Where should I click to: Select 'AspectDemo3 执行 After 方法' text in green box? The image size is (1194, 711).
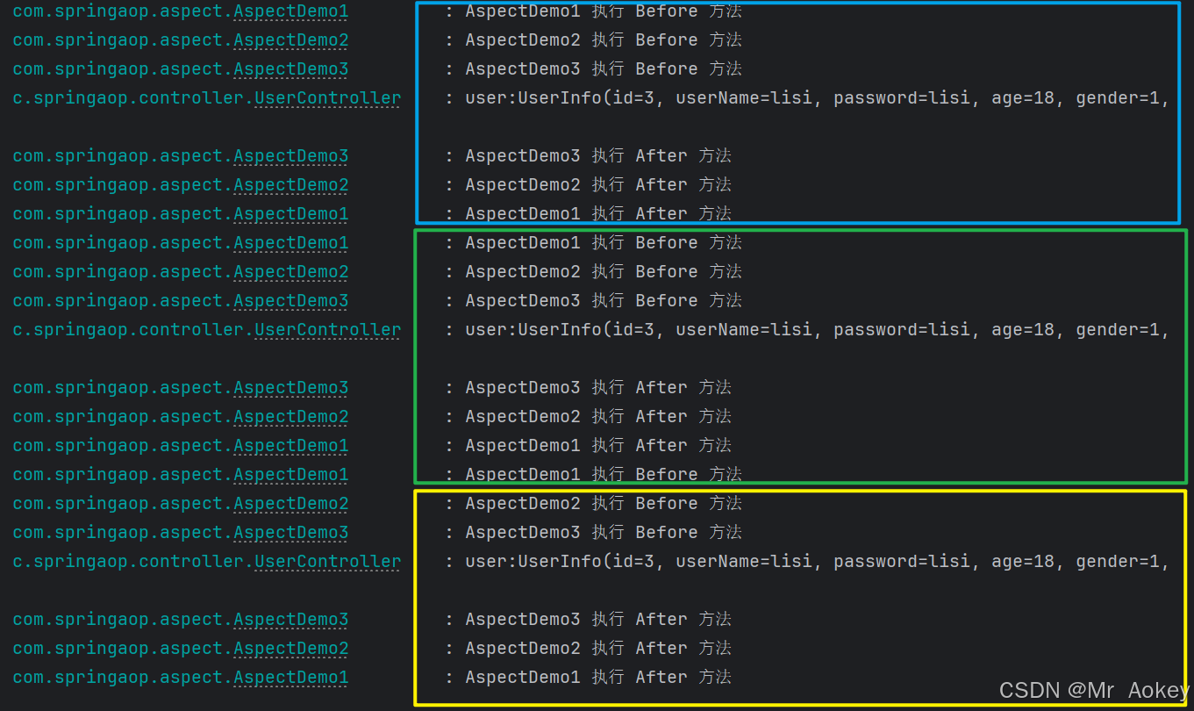click(x=598, y=387)
